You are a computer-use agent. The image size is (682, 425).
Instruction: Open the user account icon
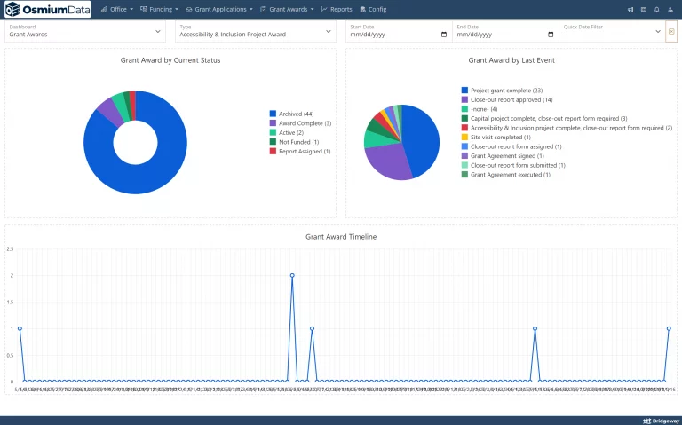click(670, 9)
